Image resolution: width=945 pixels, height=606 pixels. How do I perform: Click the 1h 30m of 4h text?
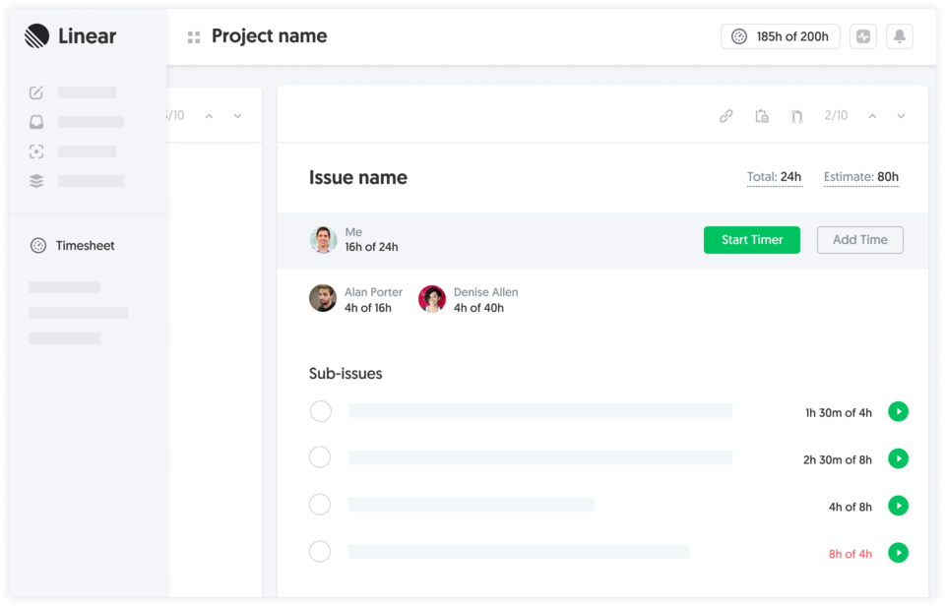(x=839, y=413)
